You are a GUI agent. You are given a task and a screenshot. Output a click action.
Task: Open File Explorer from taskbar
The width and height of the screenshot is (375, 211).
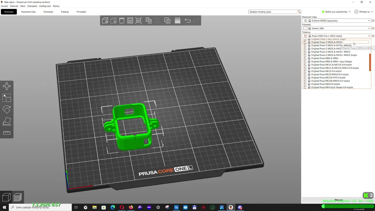click(x=94, y=207)
